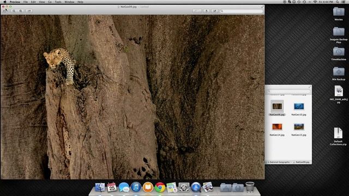Open the Window menu
349x196 pixels.
click(69, 2)
